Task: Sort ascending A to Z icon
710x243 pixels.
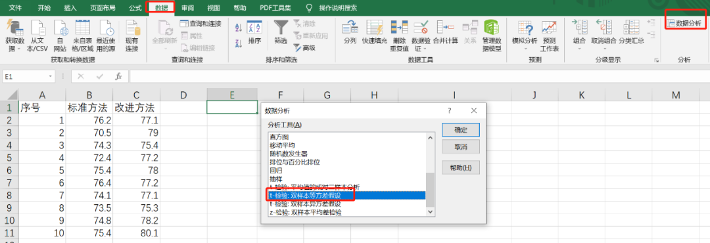Action: point(239,28)
